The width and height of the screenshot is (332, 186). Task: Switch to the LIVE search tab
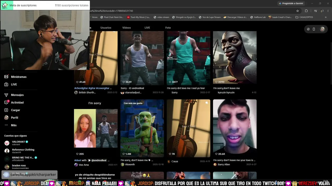(147, 28)
